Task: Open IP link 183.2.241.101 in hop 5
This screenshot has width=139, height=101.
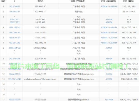Action: (14, 33)
